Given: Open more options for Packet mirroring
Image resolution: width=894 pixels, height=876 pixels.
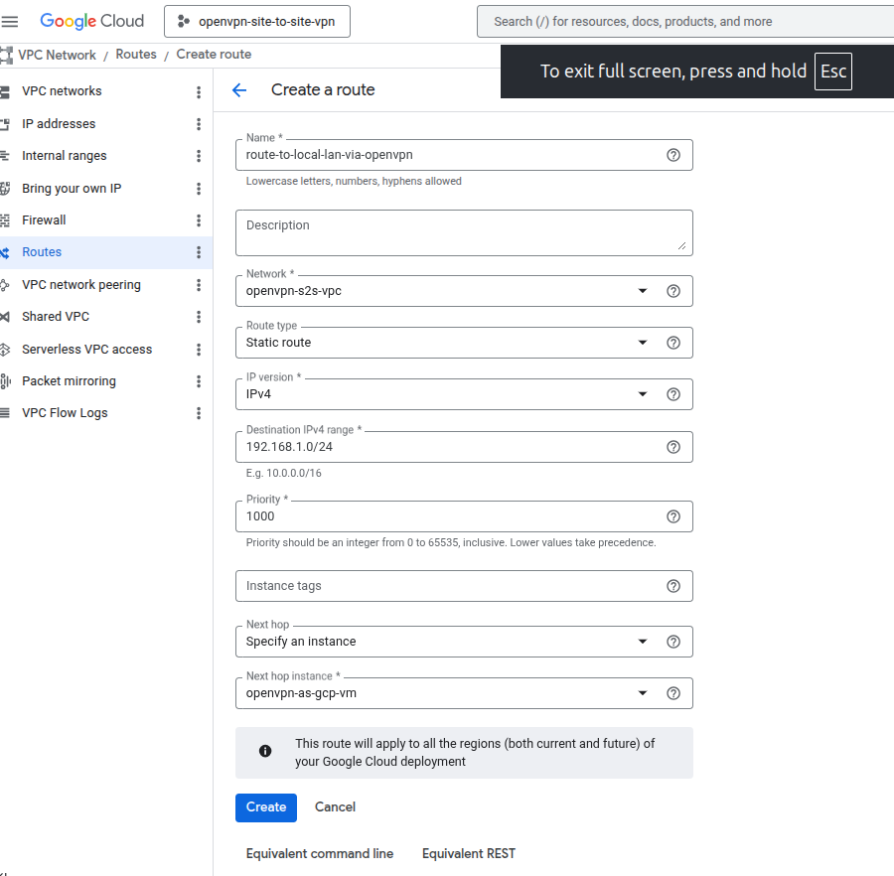Looking at the screenshot, I should (199, 380).
